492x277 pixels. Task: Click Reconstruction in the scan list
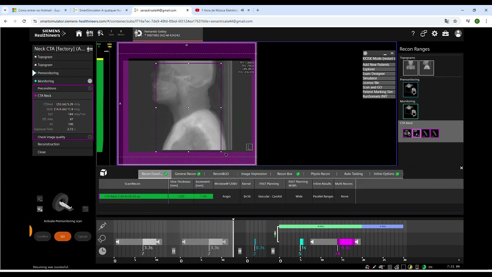tap(63, 144)
